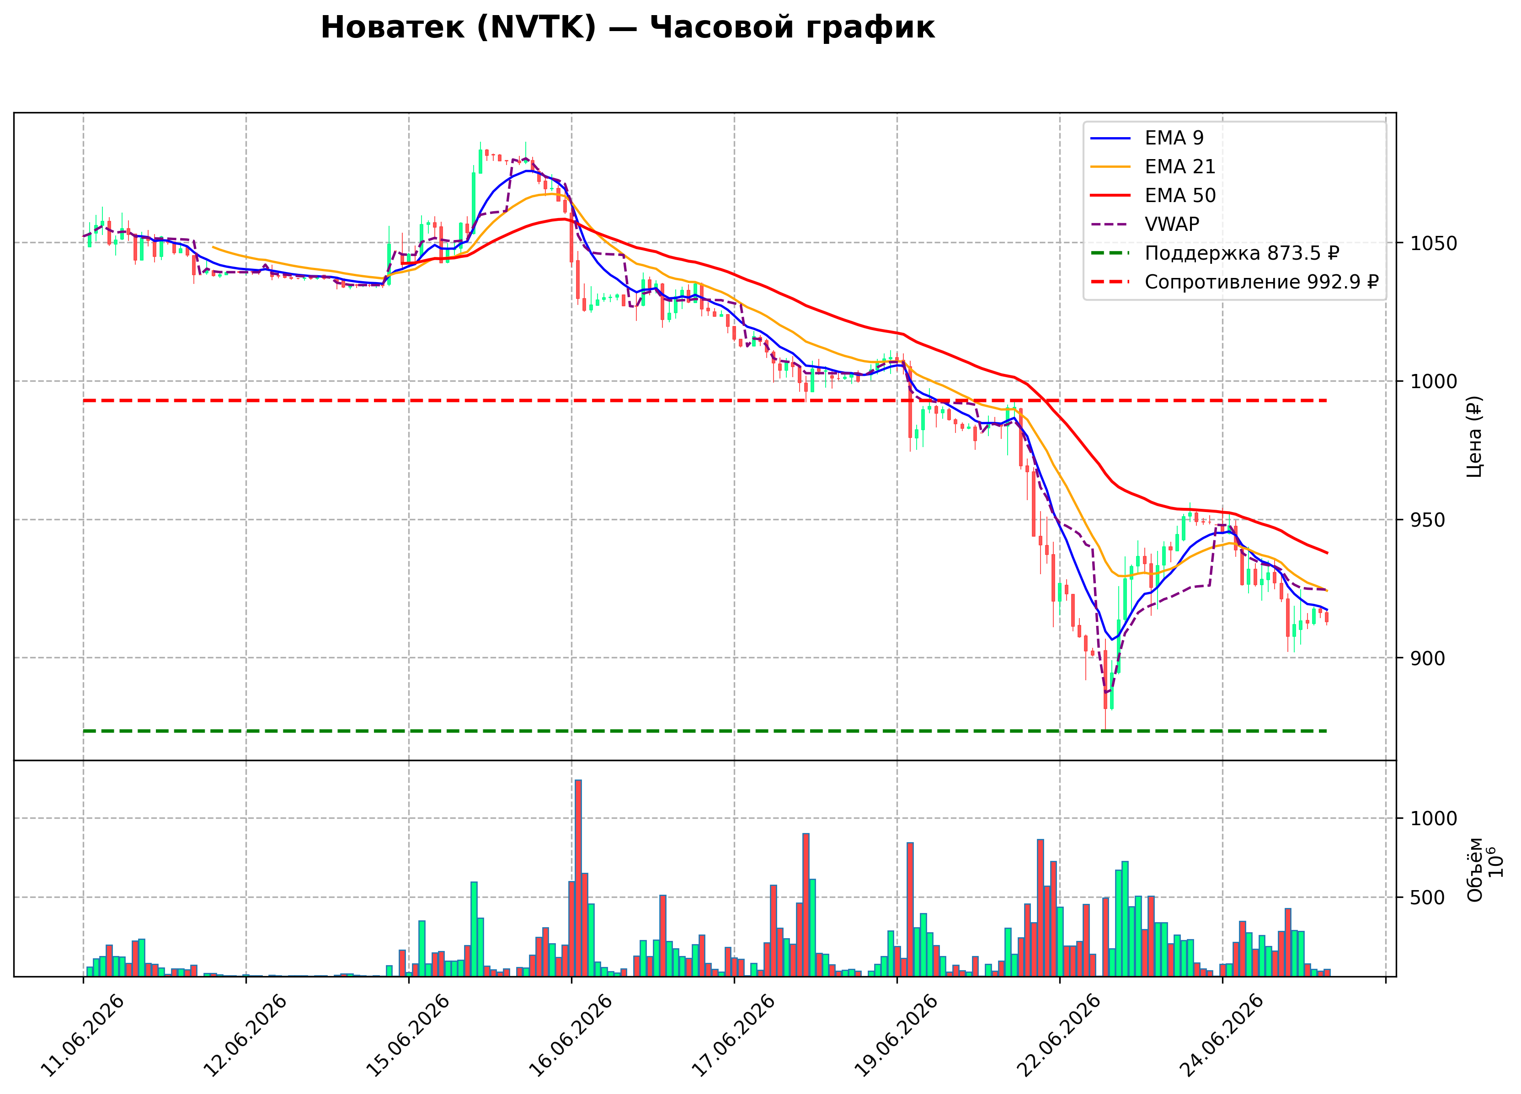Click the EMA 50 legend entry

coord(1153,196)
